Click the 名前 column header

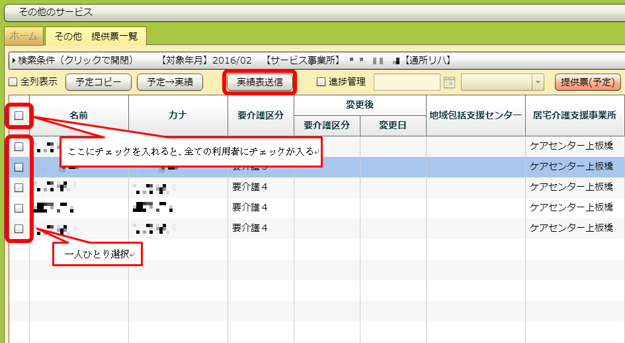pos(79,115)
